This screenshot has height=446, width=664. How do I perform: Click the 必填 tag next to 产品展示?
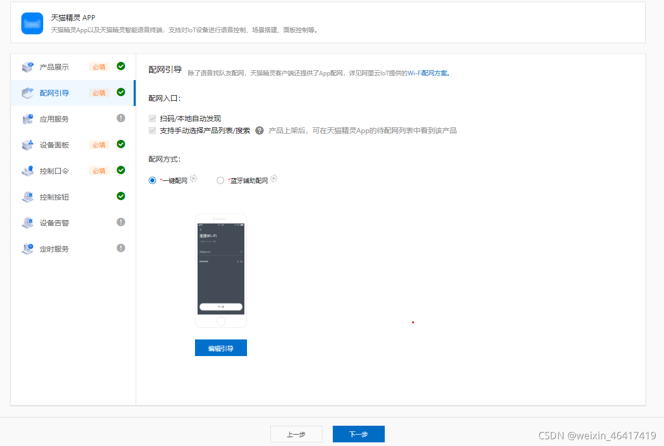coord(99,67)
